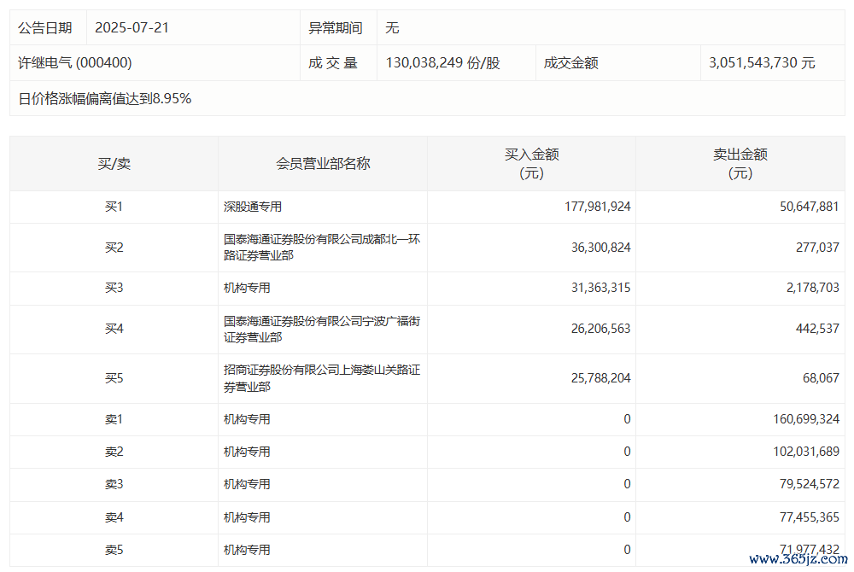
Task: Select 机构专用 in the 卖1 row
Action: [x=247, y=419]
